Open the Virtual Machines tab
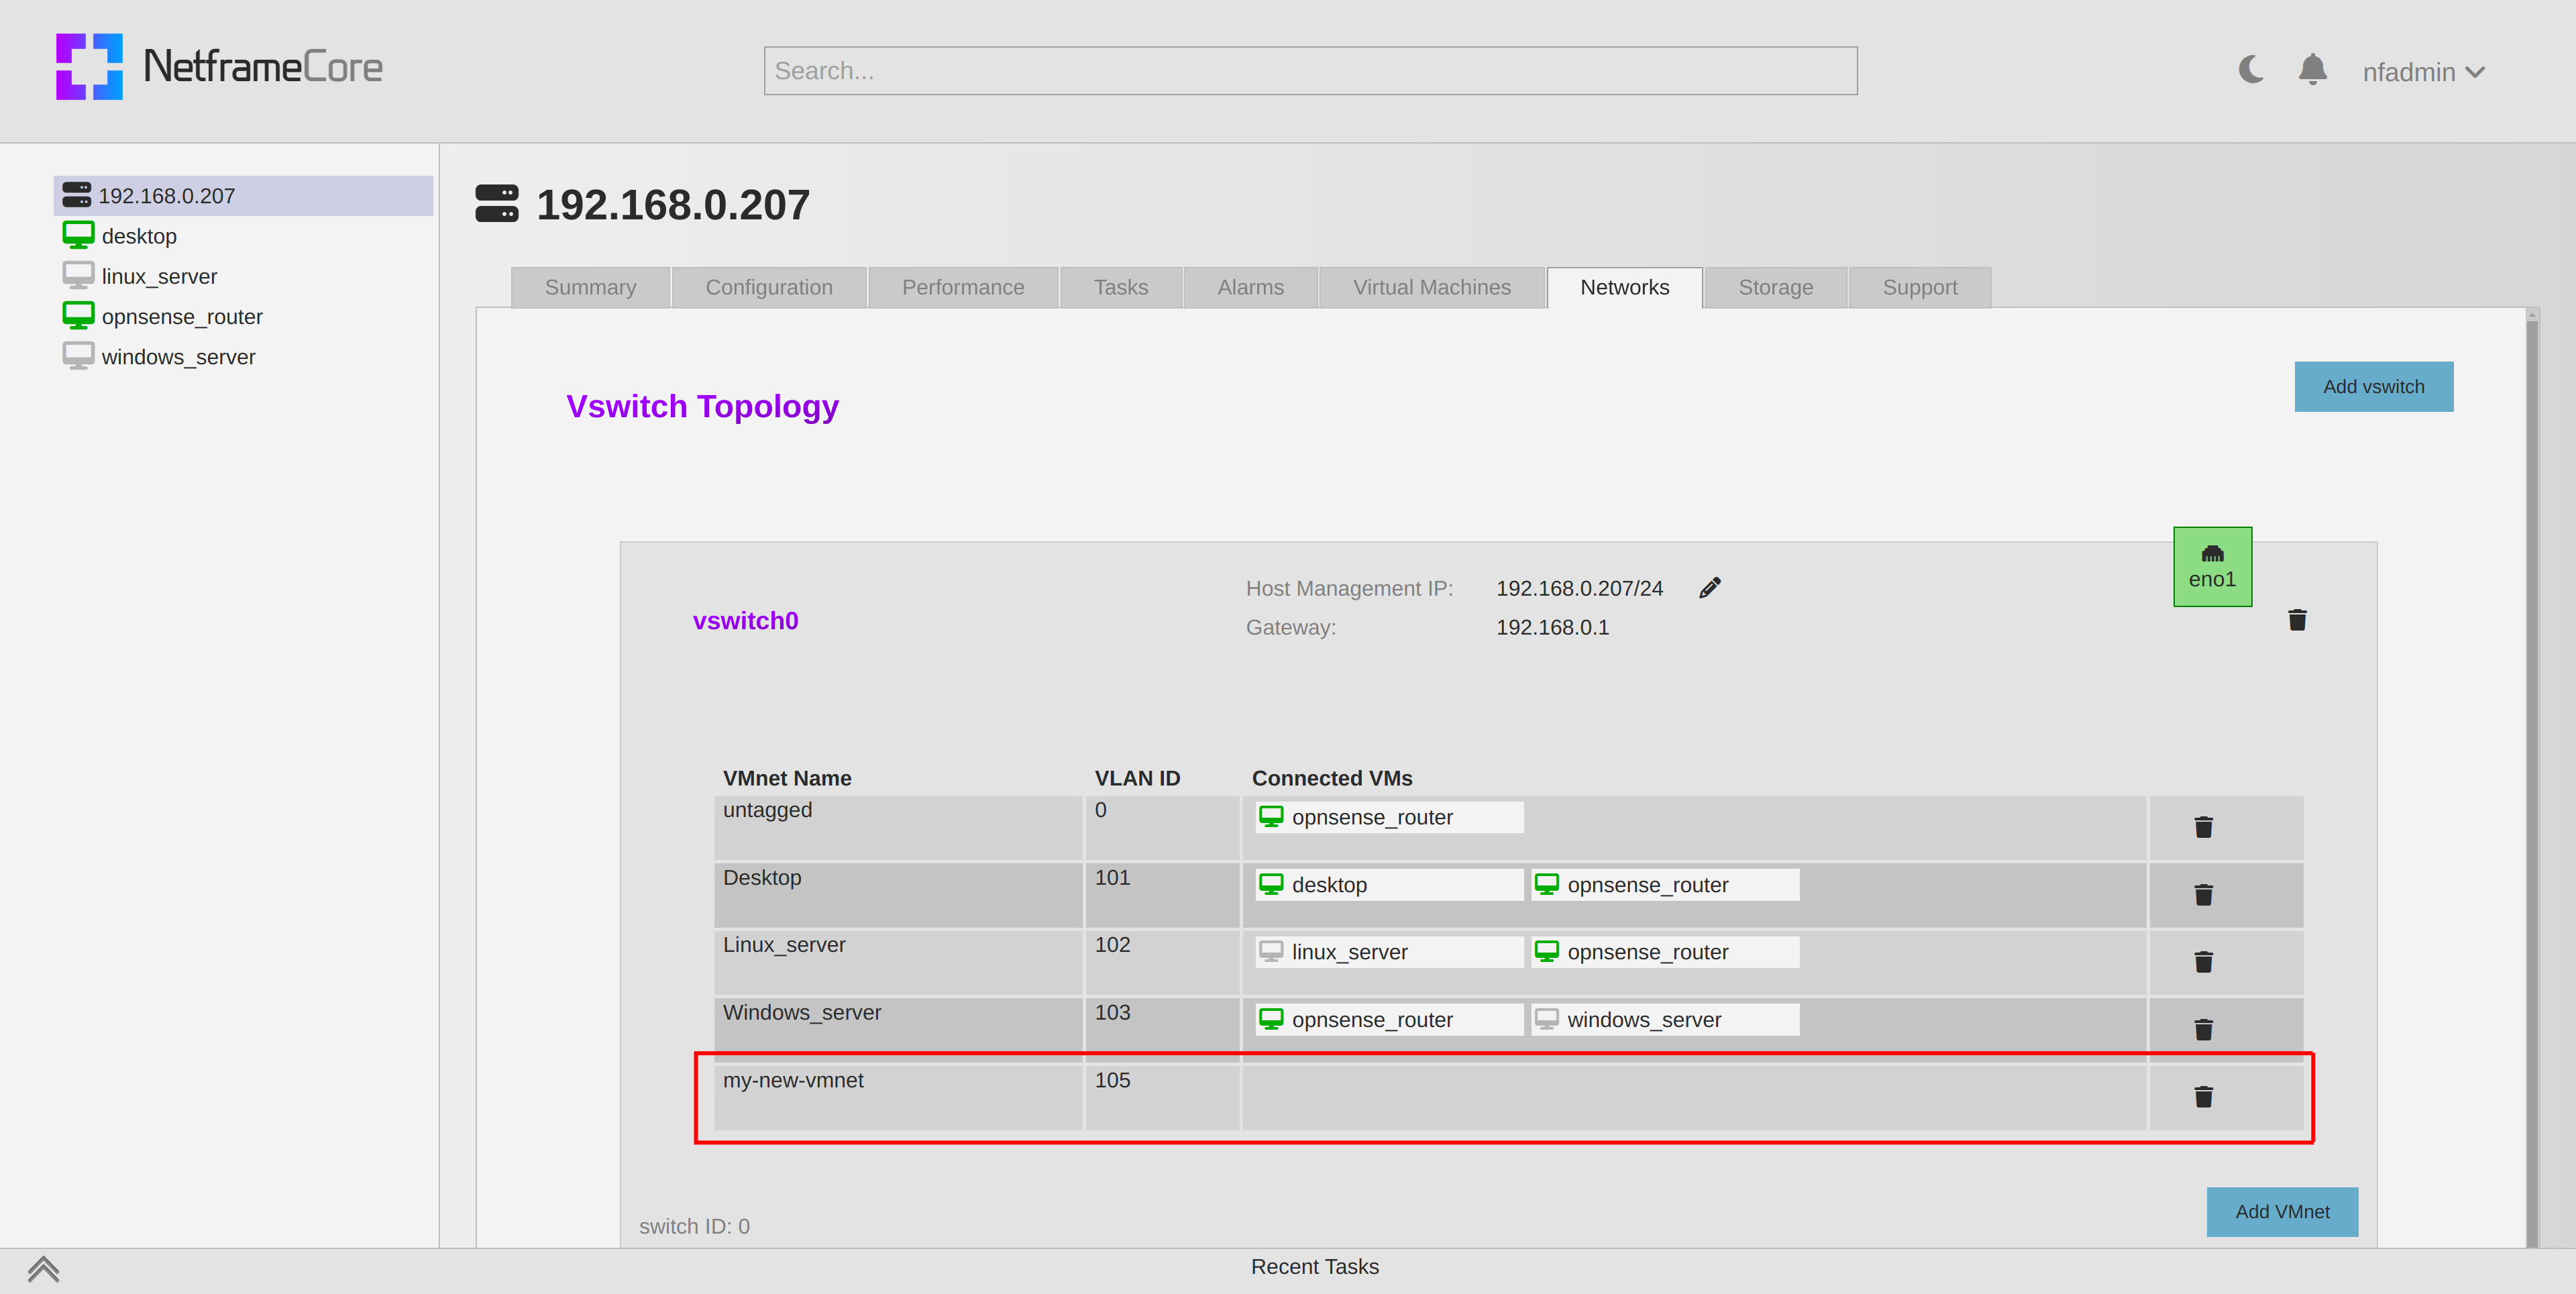 pos(1431,287)
